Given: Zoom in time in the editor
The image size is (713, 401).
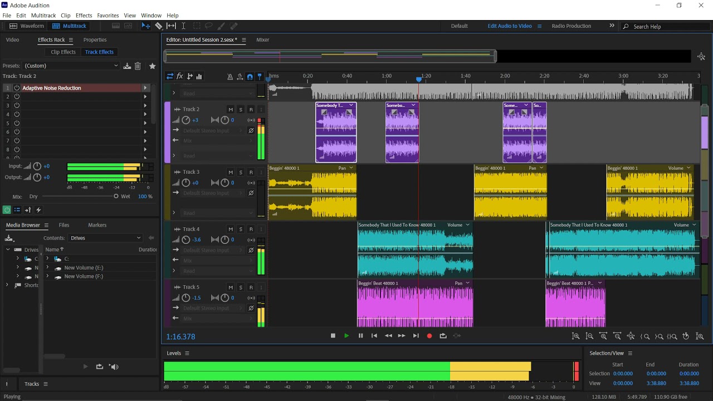Looking at the screenshot, I should tap(603, 336).
